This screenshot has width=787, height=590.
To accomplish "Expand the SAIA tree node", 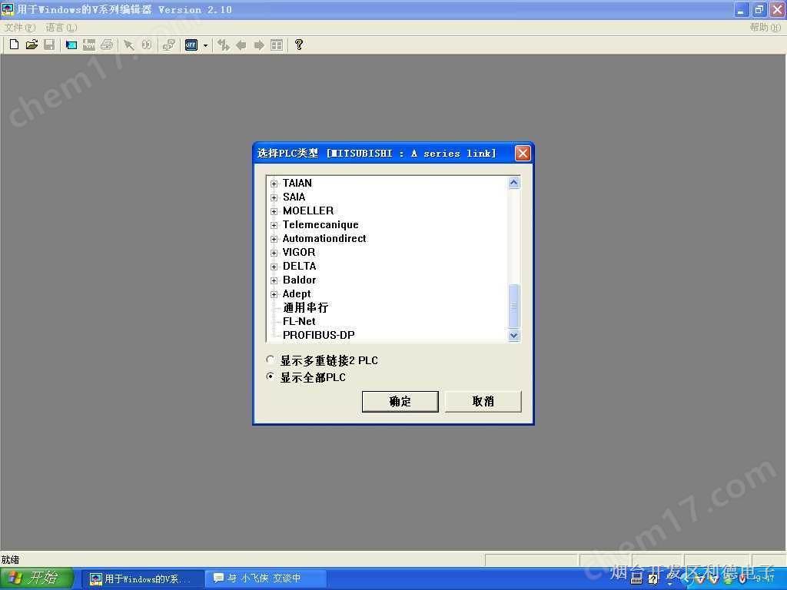I will click(274, 197).
